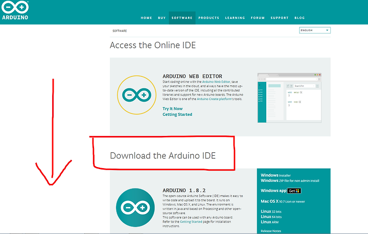Open the BLOG menu item
The width and height of the screenshot is (368, 234).
(300, 18)
